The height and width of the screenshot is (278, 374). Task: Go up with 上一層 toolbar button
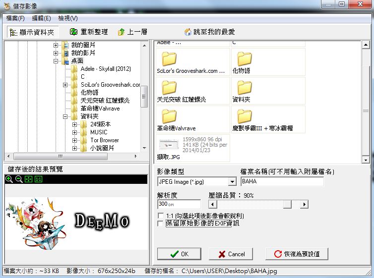click(132, 32)
